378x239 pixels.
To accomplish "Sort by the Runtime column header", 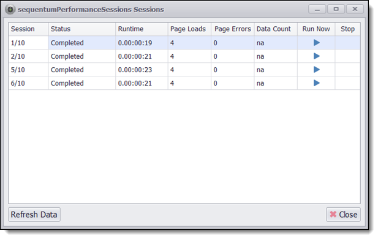I will pos(142,29).
